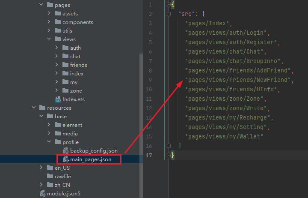
Task: Click the base folder icon
Action: tap(50, 116)
